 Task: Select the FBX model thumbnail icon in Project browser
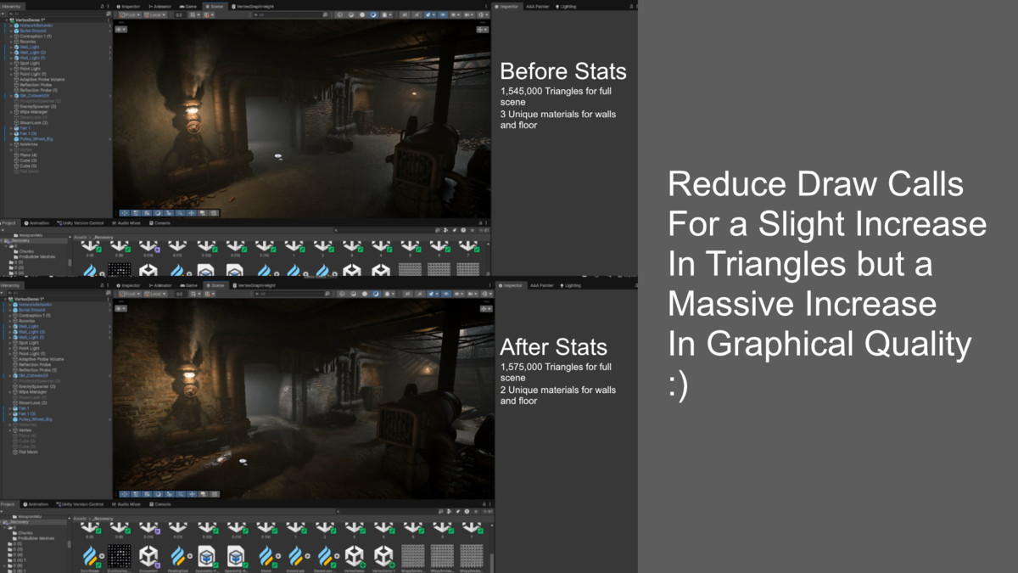pos(148,268)
